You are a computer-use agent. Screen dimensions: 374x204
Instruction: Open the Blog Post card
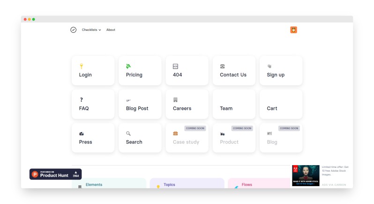(x=140, y=104)
